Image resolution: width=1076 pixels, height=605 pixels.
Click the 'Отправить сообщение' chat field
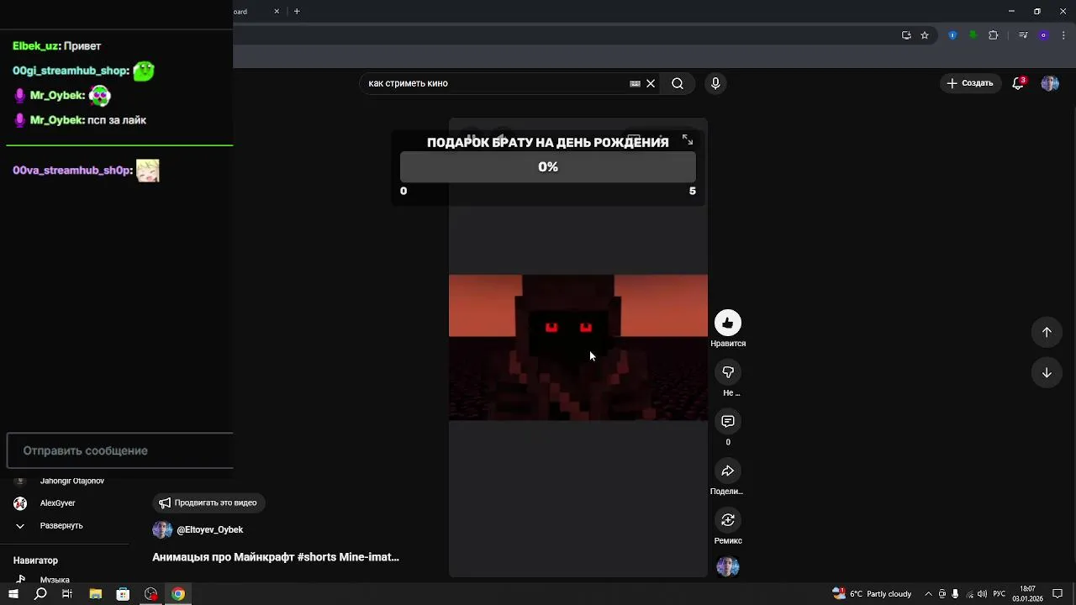[120, 450]
